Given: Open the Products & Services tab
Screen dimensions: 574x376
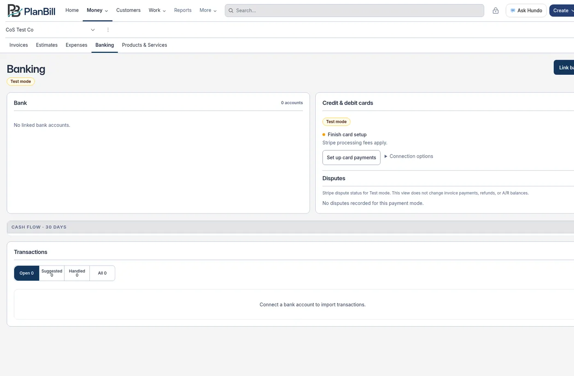Looking at the screenshot, I should click(144, 45).
